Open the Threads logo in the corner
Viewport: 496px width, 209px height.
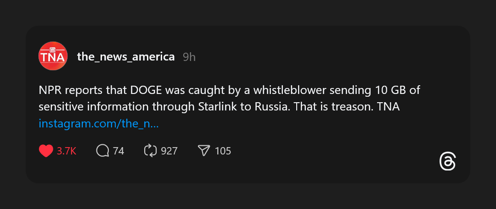click(x=447, y=162)
